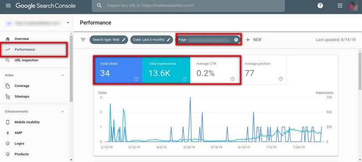The height and width of the screenshot is (162, 362).
Task: Click the Google Search Console logo
Action: pos(45,5)
